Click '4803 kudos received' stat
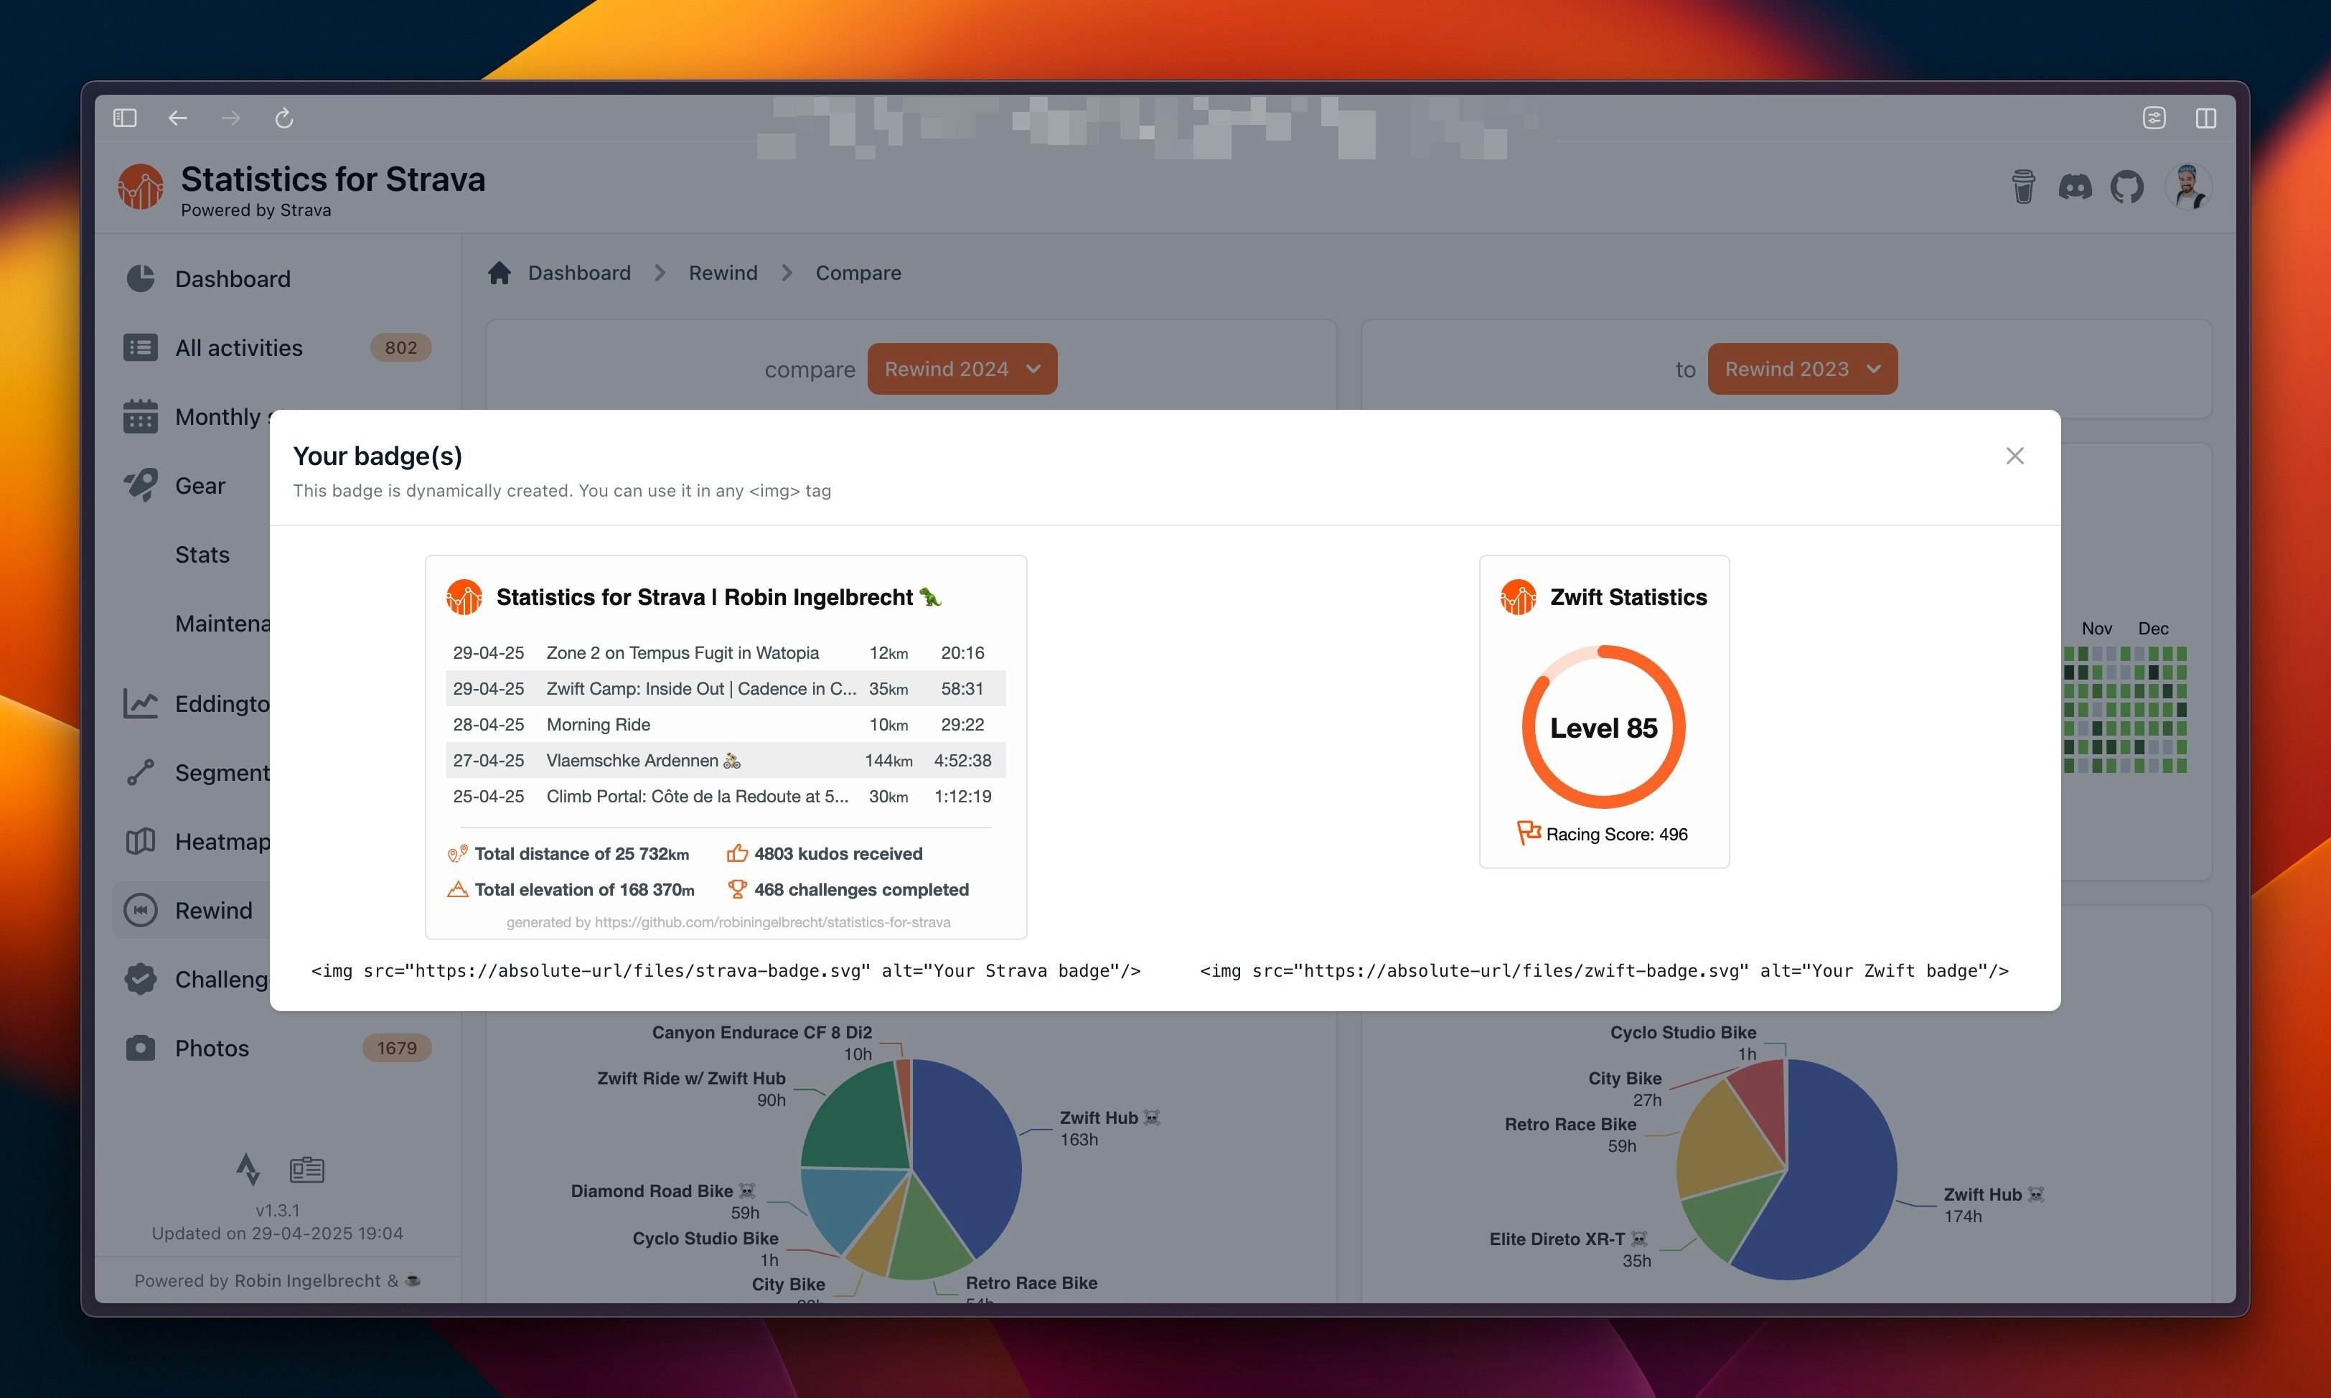Viewport: 2331px width, 1398px height. click(838, 853)
